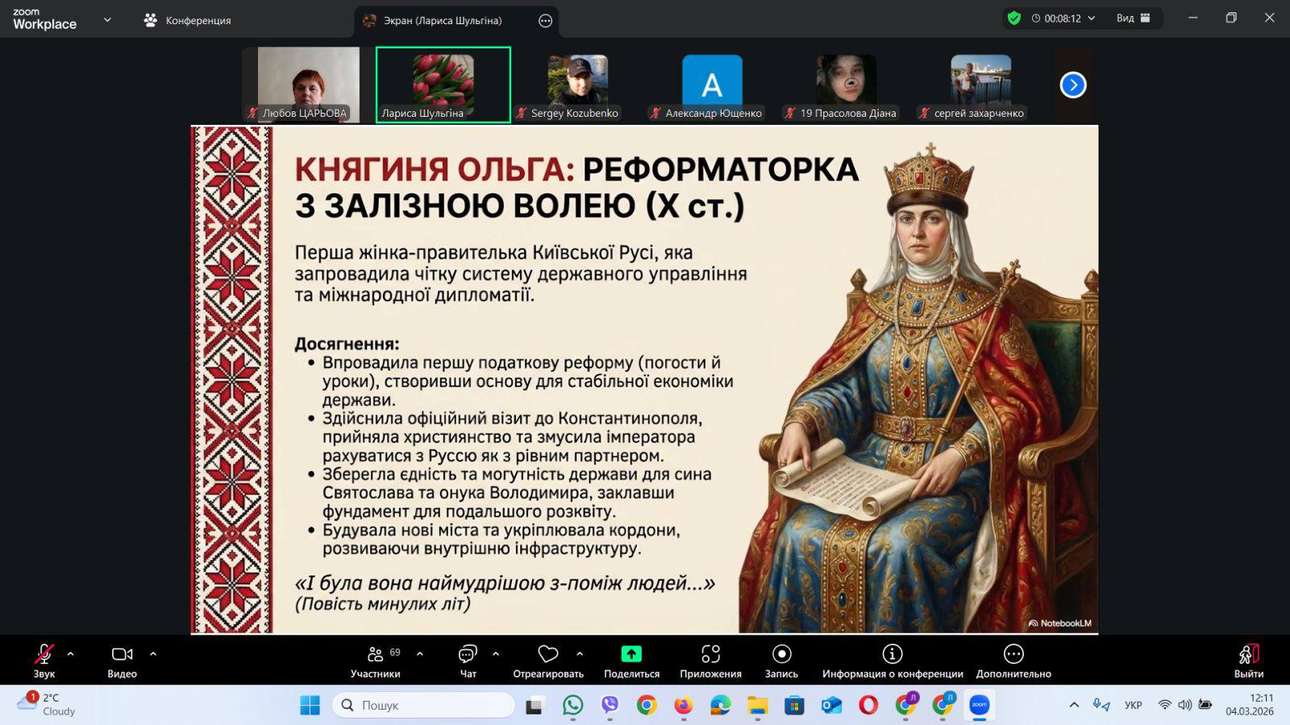The image size is (1290, 725).
Task: Switch to the Конференция tab
Action: [x=189, y=20]
